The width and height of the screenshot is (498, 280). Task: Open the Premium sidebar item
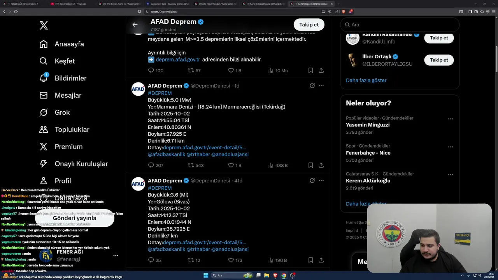61,147
